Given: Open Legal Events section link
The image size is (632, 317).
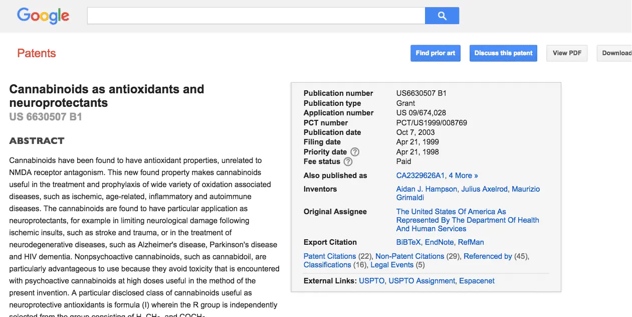Looking at the screenshot, I should click(x=392, y=265).
